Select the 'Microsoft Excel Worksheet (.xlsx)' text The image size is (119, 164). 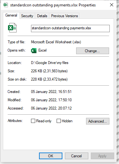point(56,42)
